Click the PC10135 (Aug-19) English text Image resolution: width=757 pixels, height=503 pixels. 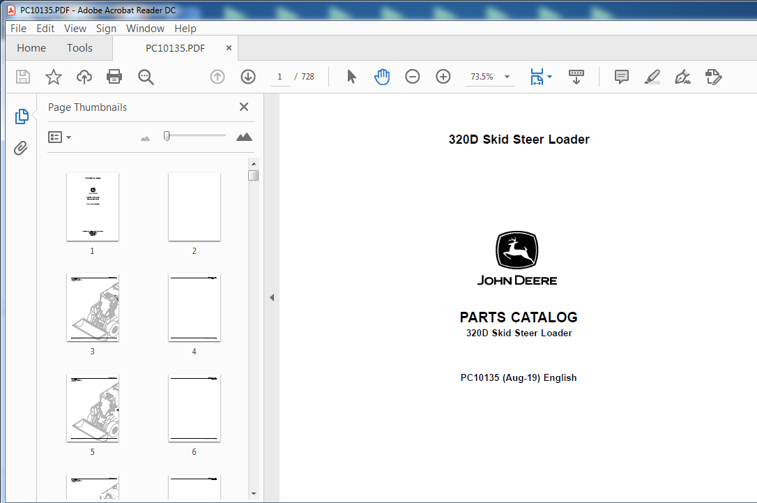pyautogui.click(x=519, y=378)
